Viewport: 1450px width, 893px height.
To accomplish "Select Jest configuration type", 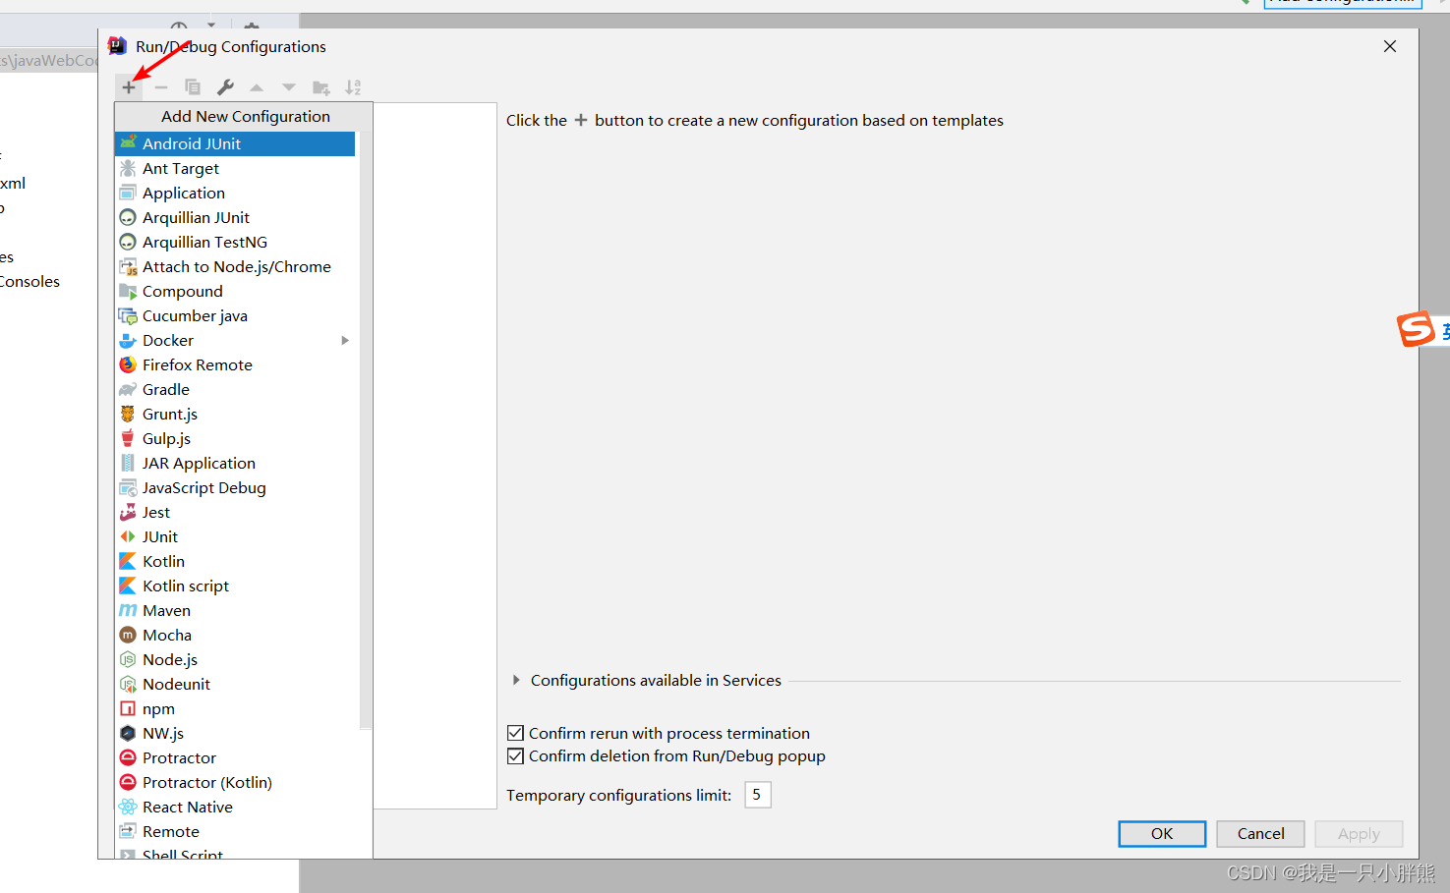I will pos(235,512).
